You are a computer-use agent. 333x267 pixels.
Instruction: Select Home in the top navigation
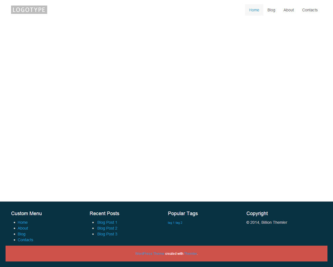pyautogui.click(x=254, y=10)
